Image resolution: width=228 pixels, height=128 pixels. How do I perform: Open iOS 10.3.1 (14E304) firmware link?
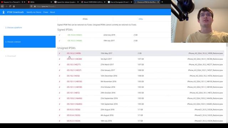[x=74, y=59]
